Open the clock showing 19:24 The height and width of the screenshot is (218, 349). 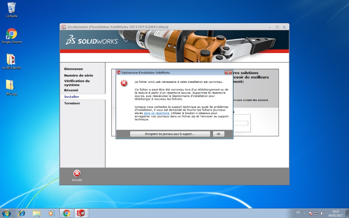click(336, 213)
